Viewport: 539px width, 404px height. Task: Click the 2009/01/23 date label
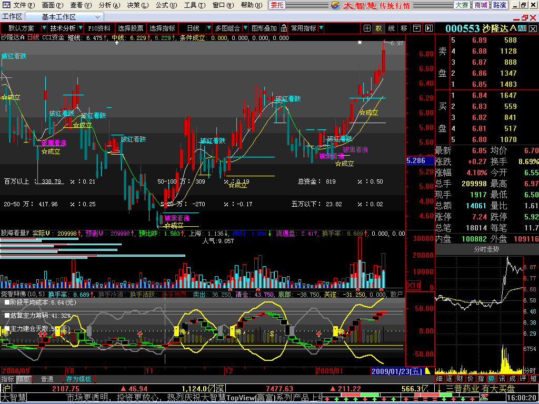396,371
